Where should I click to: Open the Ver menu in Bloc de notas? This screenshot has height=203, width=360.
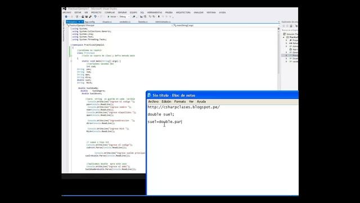tap(191, 101)
